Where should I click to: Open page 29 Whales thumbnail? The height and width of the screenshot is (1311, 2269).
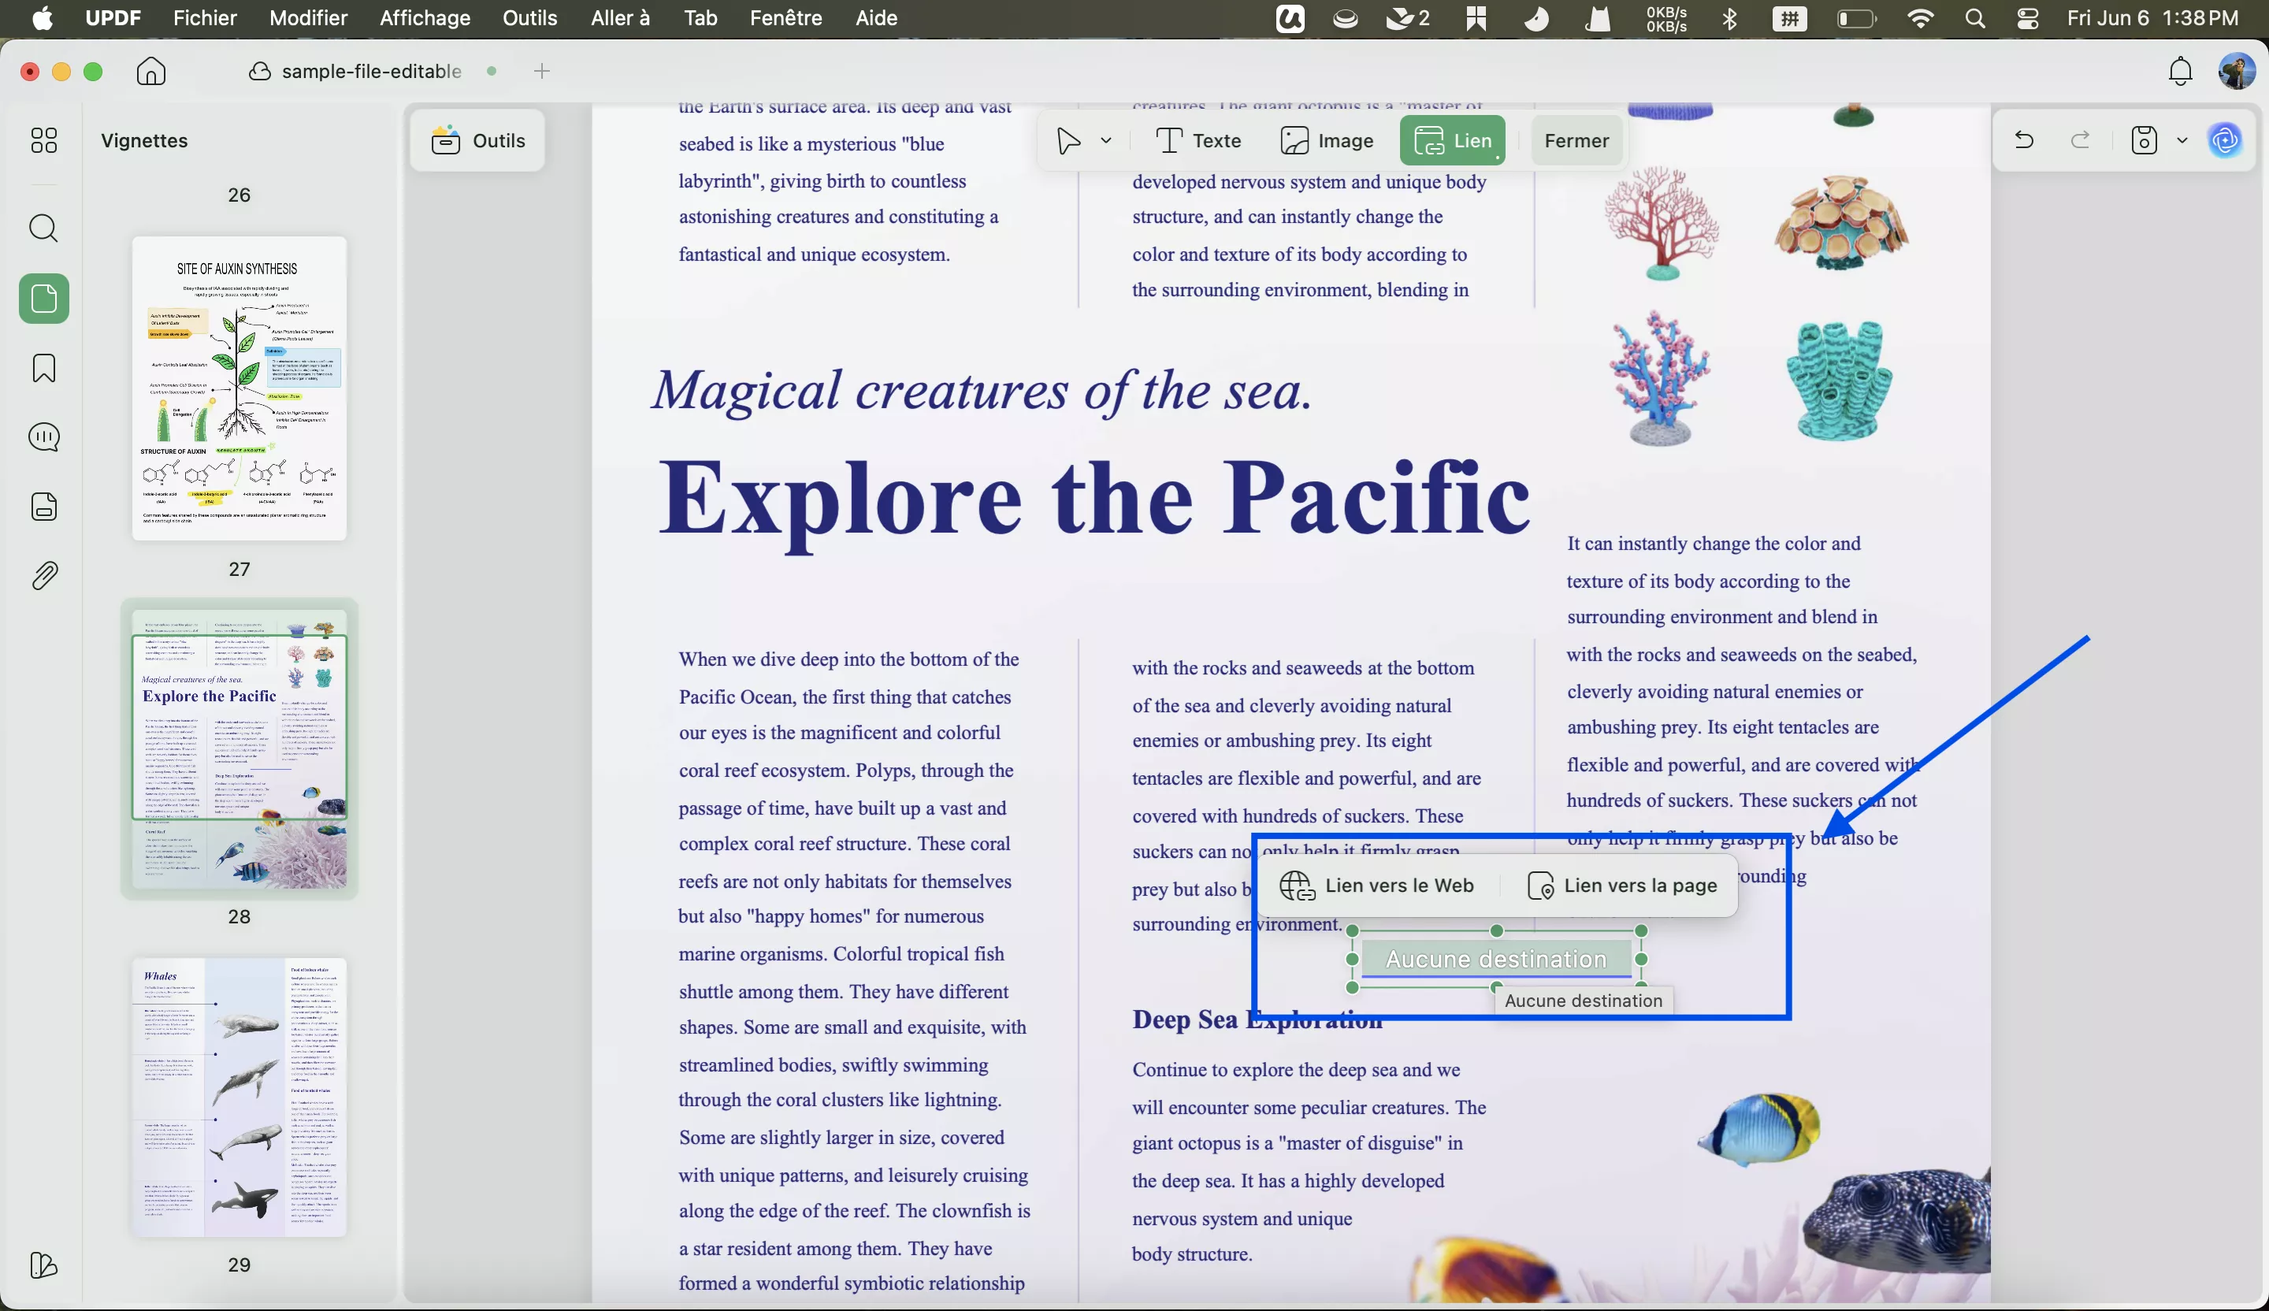(x=240, y=1097)
